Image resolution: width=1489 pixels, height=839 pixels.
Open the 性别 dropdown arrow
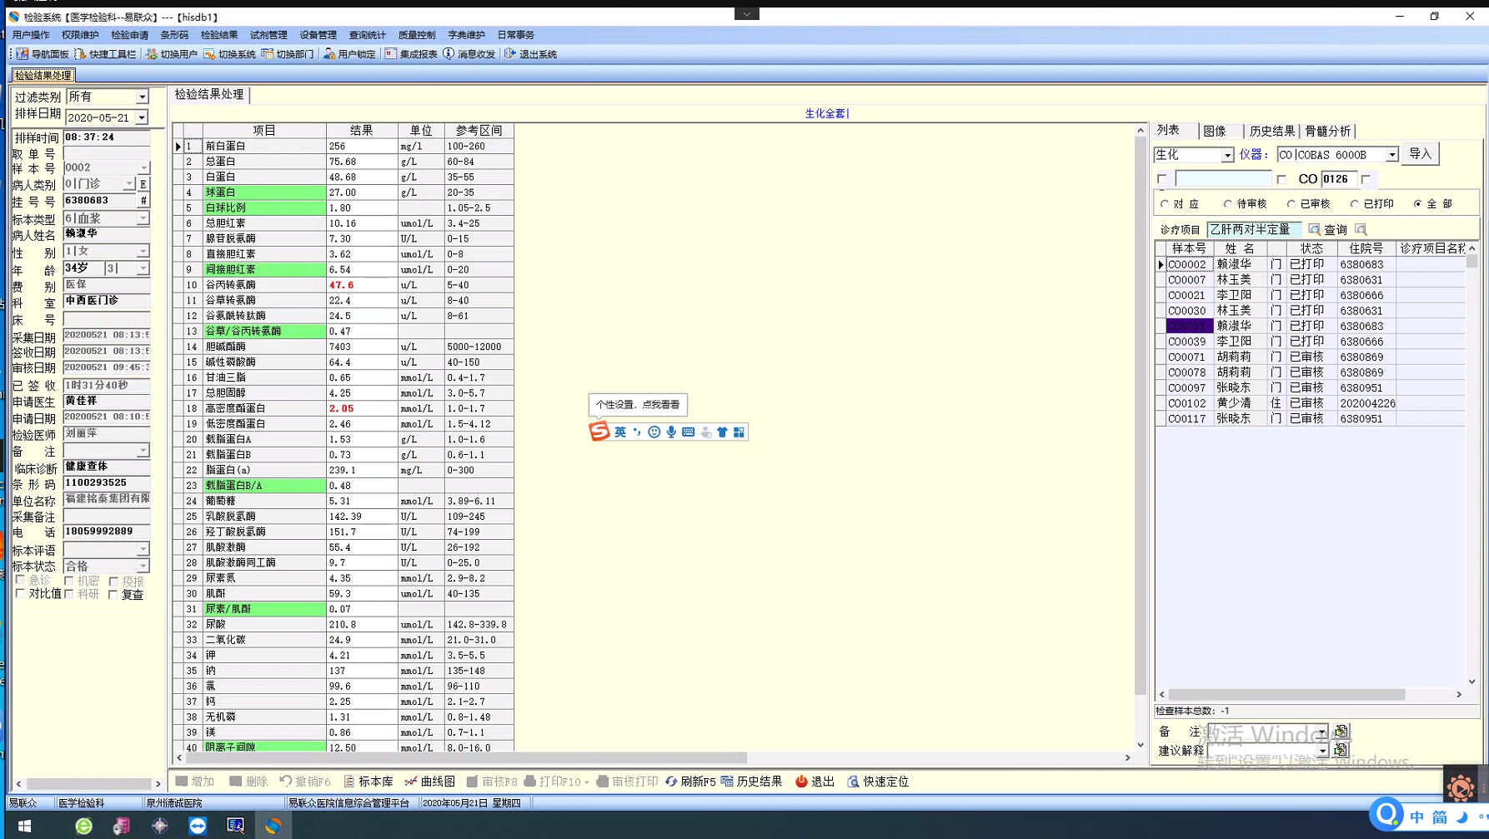[143, 251]
